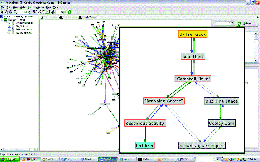Uncheck the DetectiveLogs.txt source checkbox
Screen dimensions: 260x162
coord(10,30)
